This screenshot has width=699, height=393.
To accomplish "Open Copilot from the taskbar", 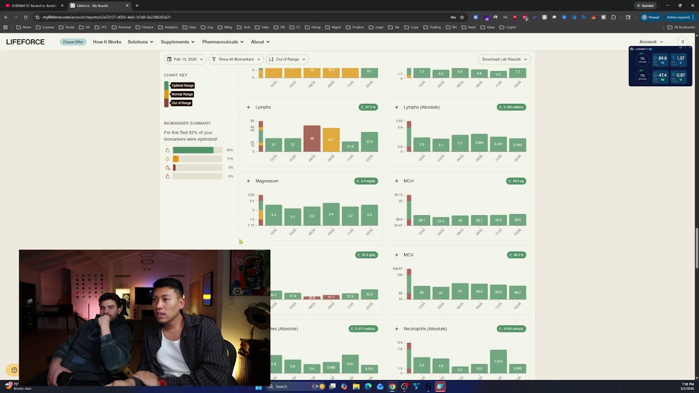I will 344,386.
